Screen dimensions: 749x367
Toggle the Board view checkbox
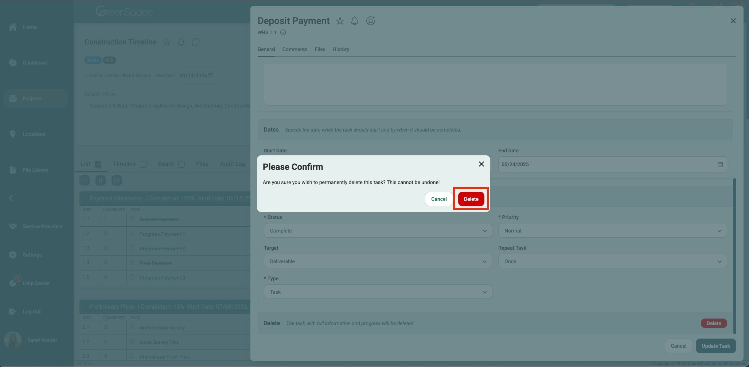(182, 164)
